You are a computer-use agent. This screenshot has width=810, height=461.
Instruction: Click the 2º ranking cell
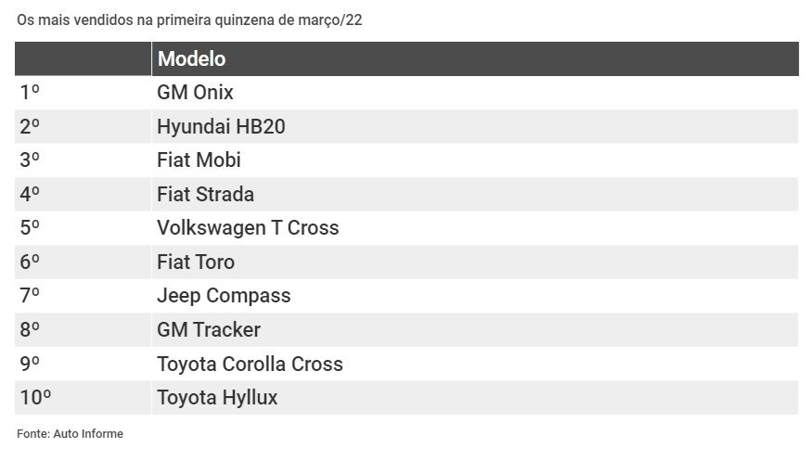(83, 126)
